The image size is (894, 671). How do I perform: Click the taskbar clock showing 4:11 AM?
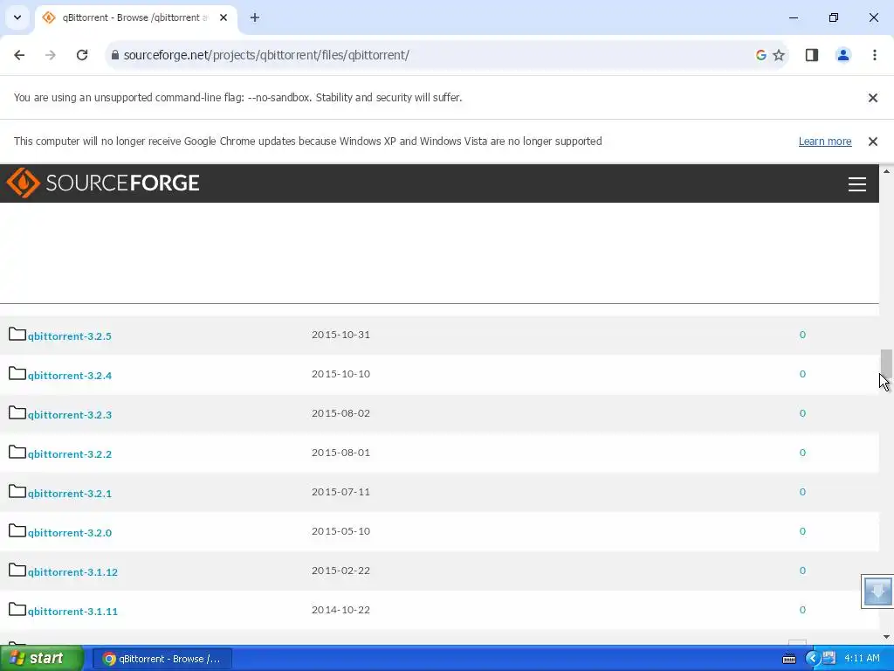(862, 659)
